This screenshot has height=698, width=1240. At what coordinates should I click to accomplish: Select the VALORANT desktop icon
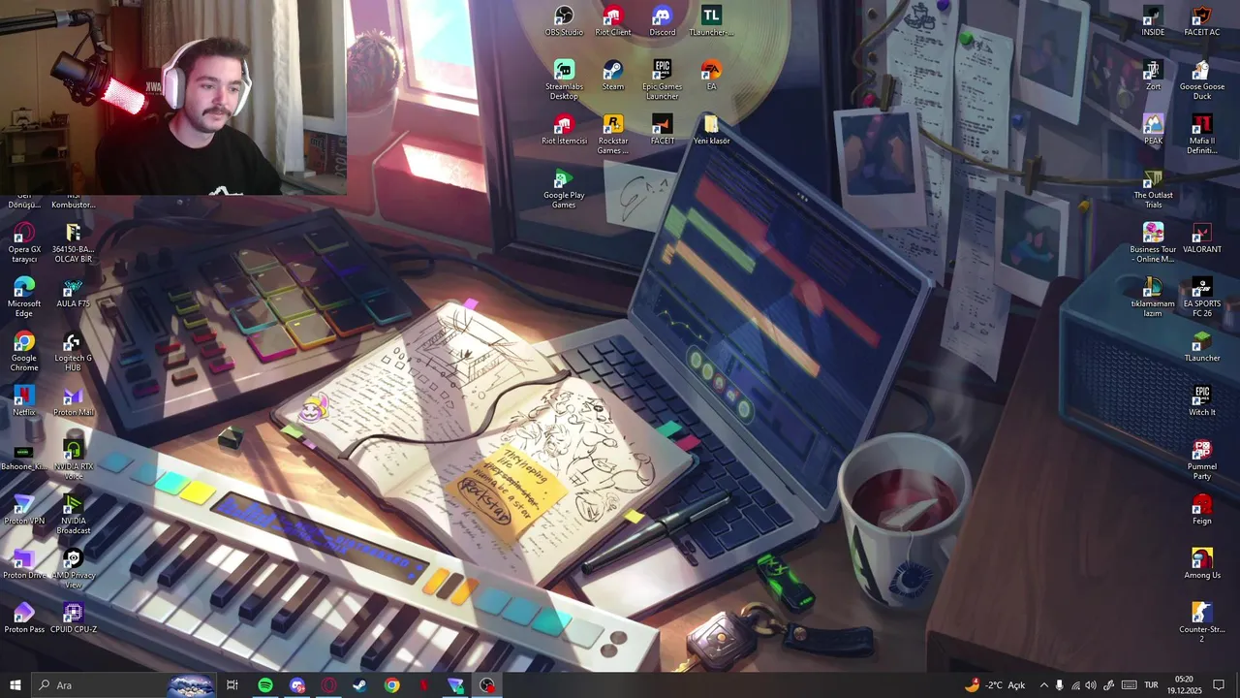pyautogui.click(x=1202, y=238)
